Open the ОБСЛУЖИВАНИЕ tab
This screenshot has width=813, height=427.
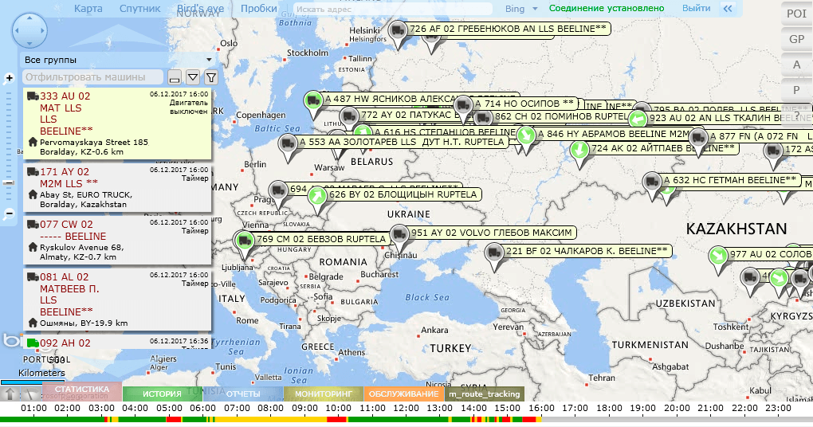[403, 394]
